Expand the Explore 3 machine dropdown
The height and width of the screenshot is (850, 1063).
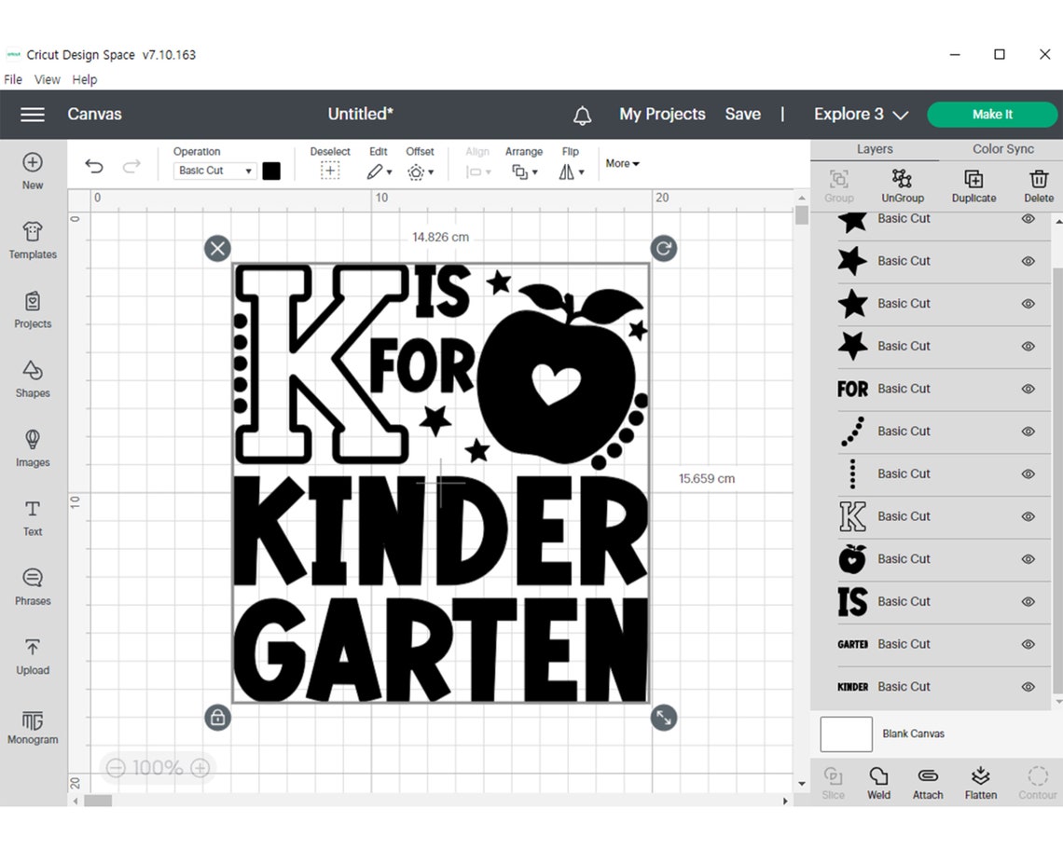point(859,114)
